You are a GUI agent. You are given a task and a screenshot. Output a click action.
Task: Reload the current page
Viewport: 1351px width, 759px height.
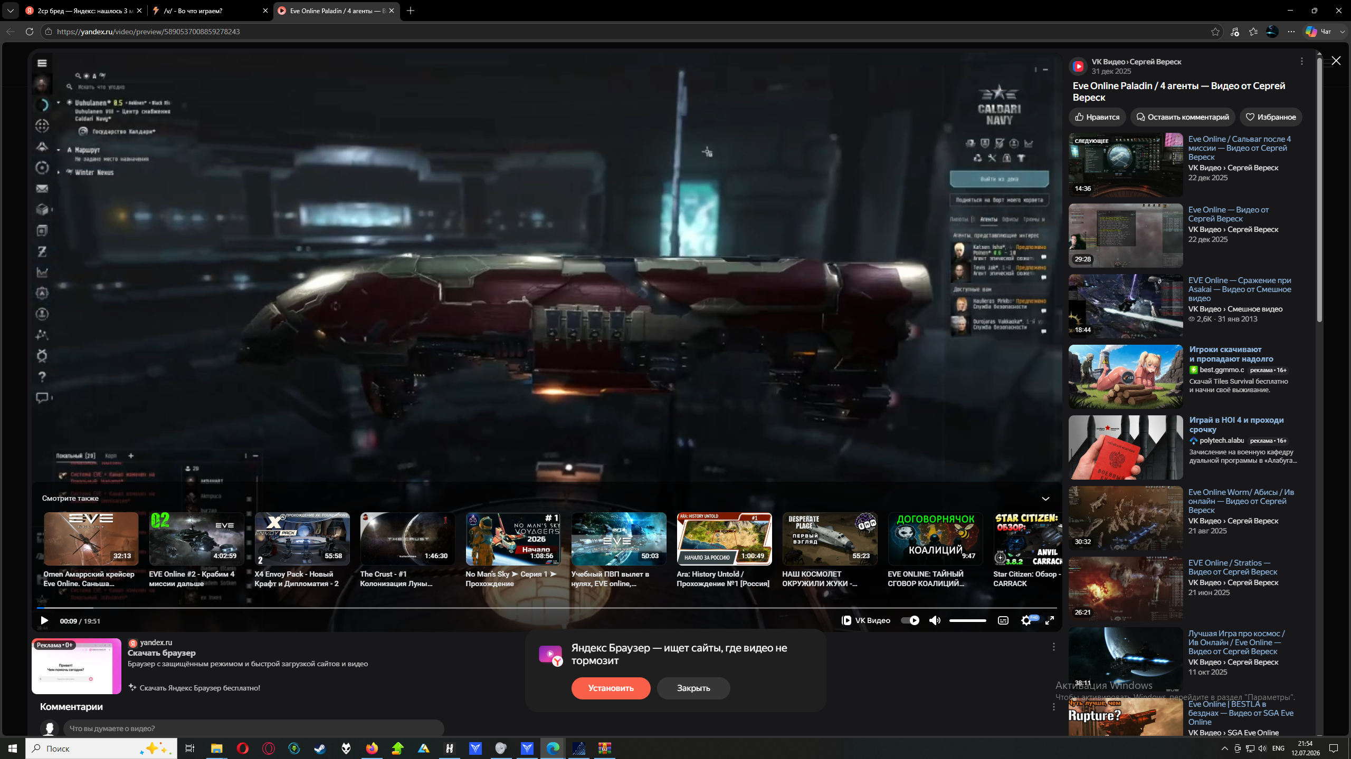[30, 32]
